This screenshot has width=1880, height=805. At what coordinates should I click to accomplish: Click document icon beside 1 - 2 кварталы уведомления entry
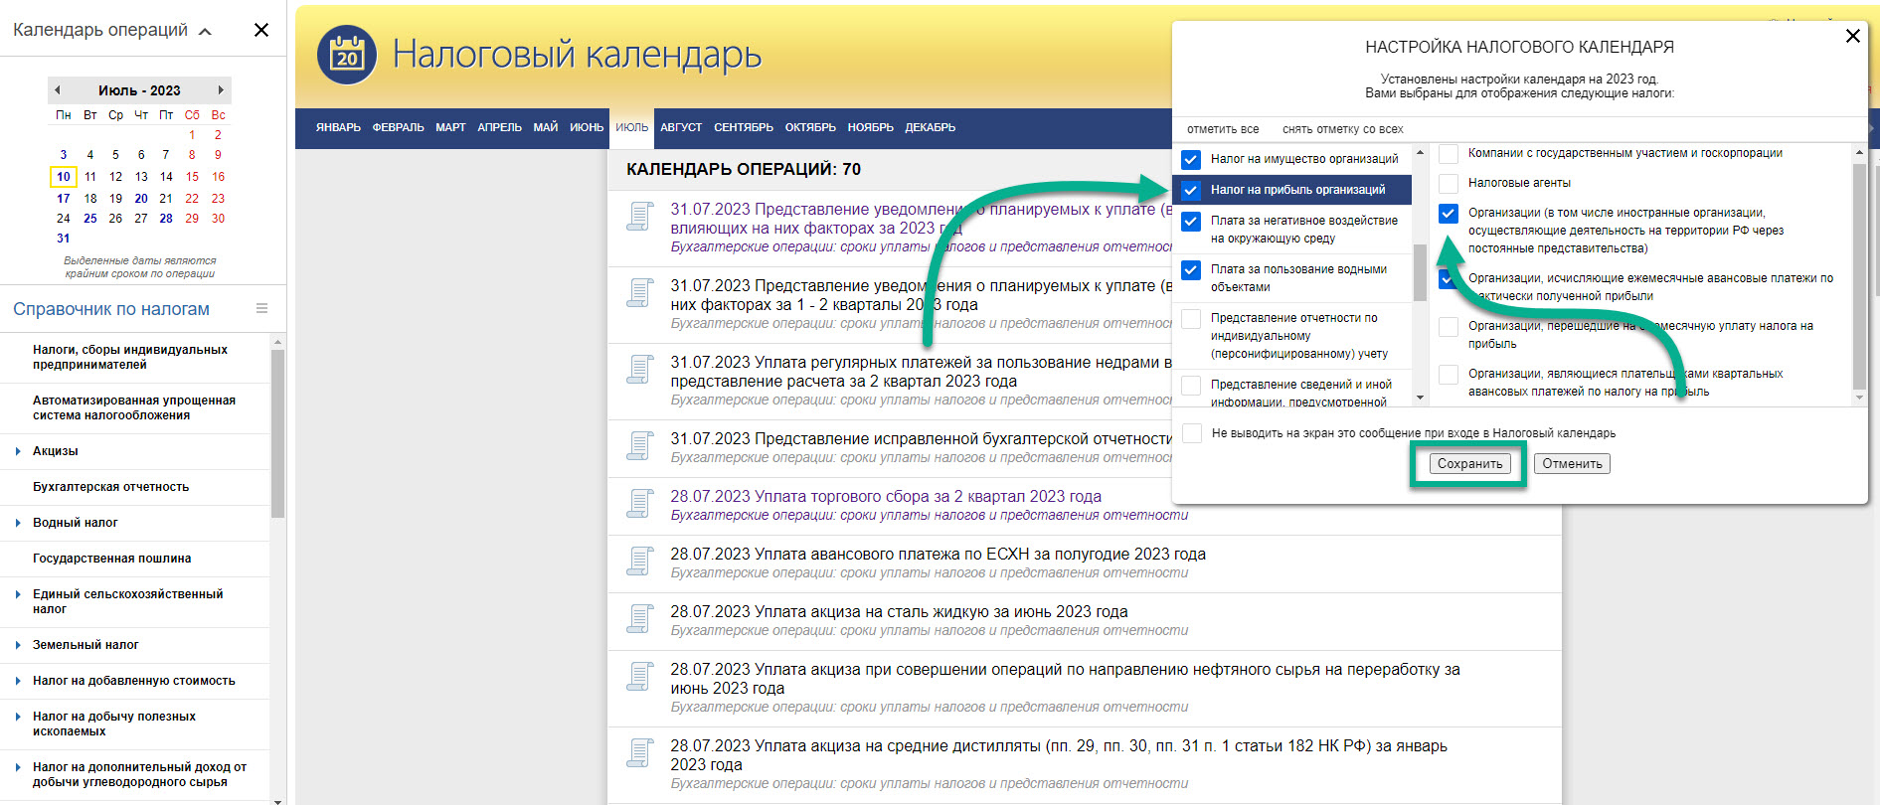(640, 291)
